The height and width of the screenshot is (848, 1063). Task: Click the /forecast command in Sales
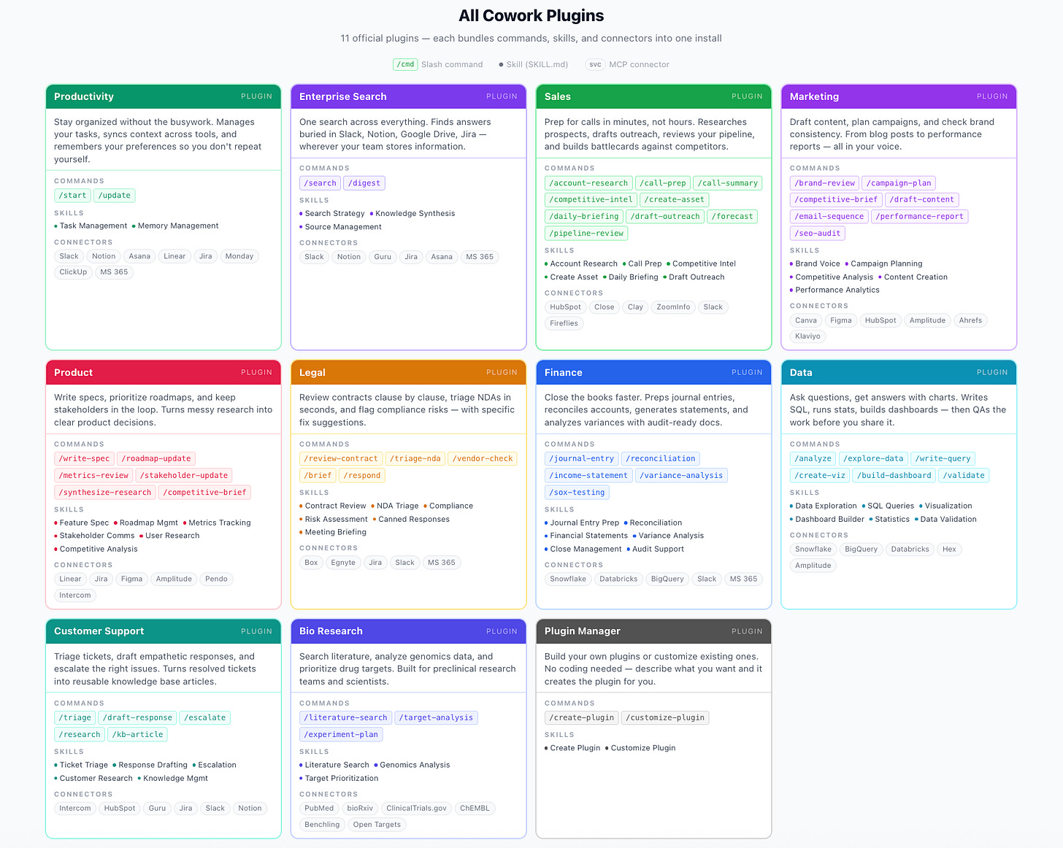[x=732, y=216]
